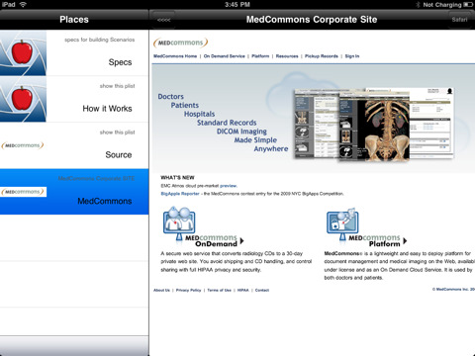Click the arrow next to OnDemand logo
The width and height of the screenshot is (475, 356).
click(x=242, y=240)
